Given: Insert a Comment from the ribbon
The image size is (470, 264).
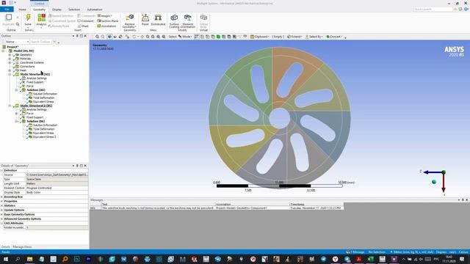Looking at the screenshot, I should point(85,21).
